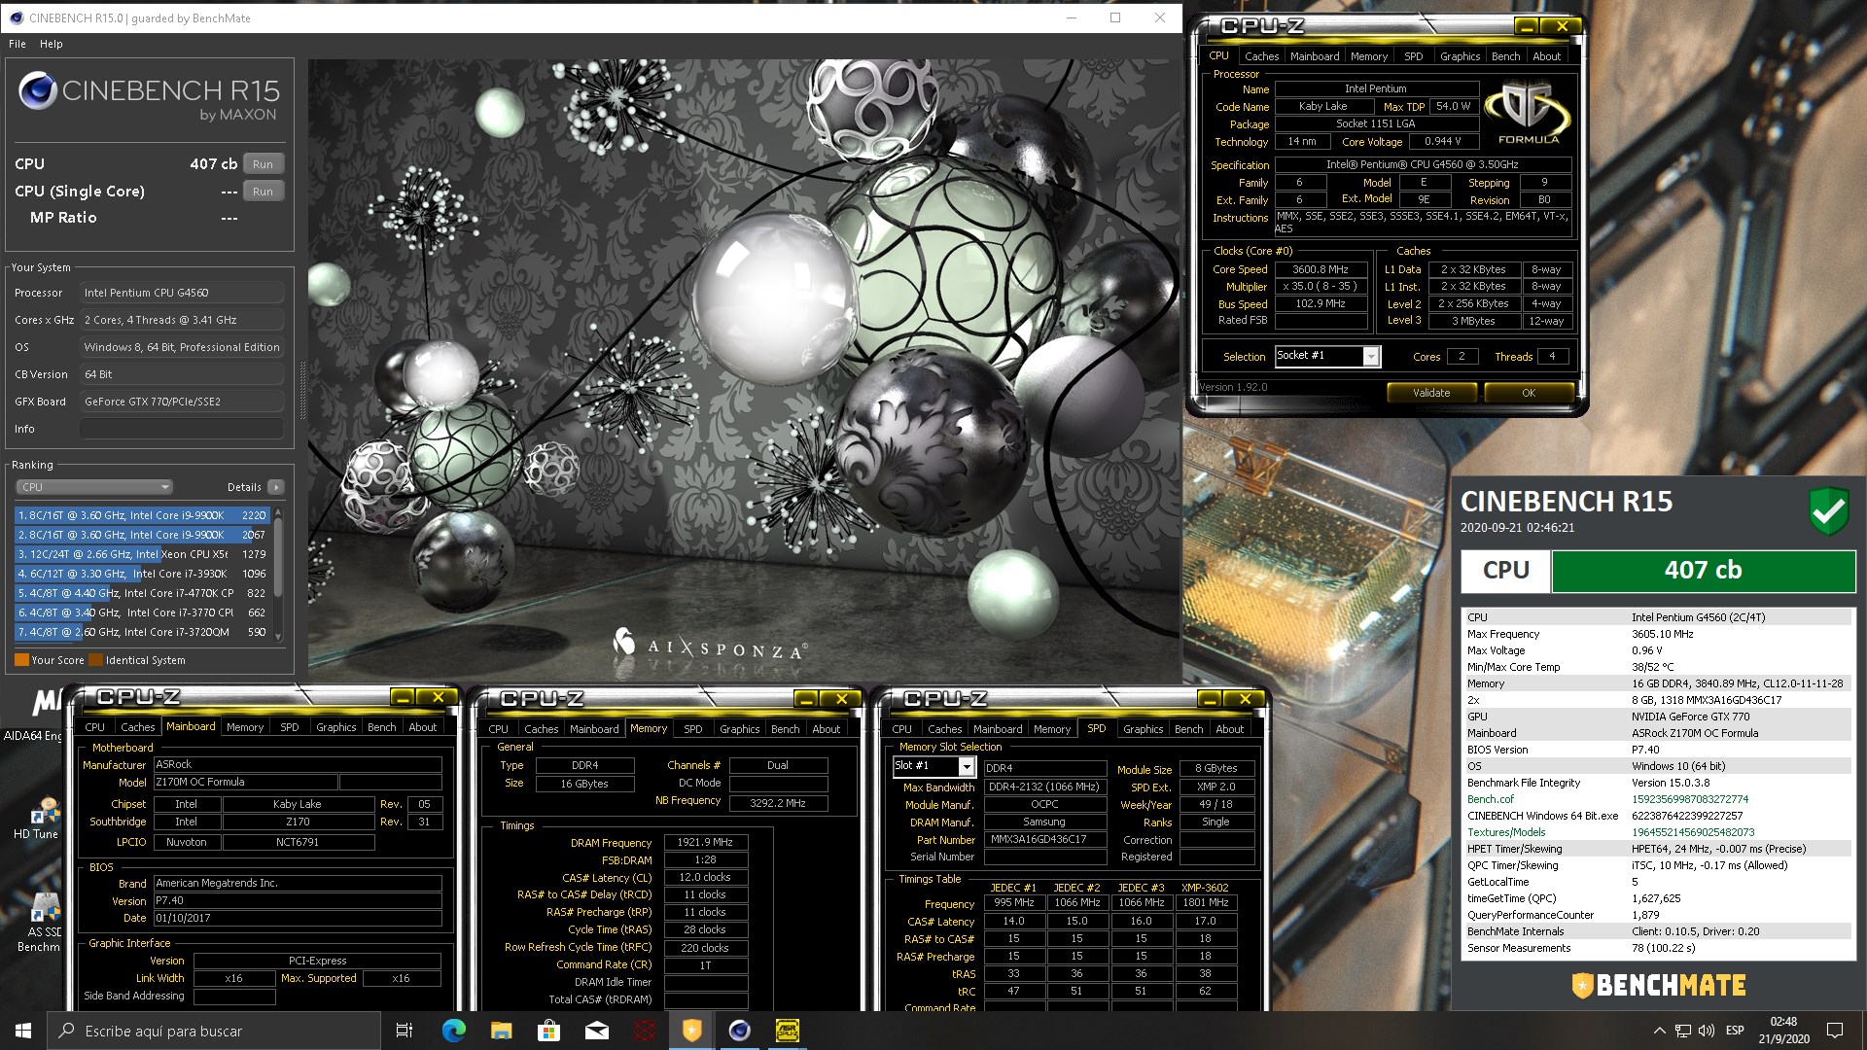Click the red app icon on taskbar

tap(644, 1031)
